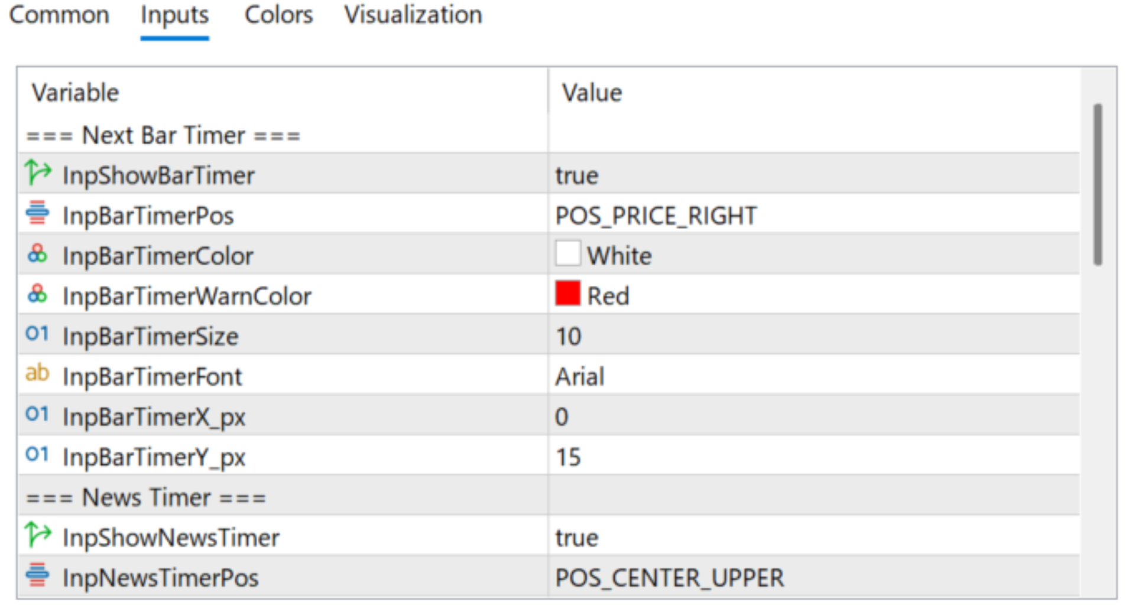Click the enum icon beside InpBarTimerPos
This screenshot has height=612, width=1135.
pyautogui.click(x=37, y=214)
